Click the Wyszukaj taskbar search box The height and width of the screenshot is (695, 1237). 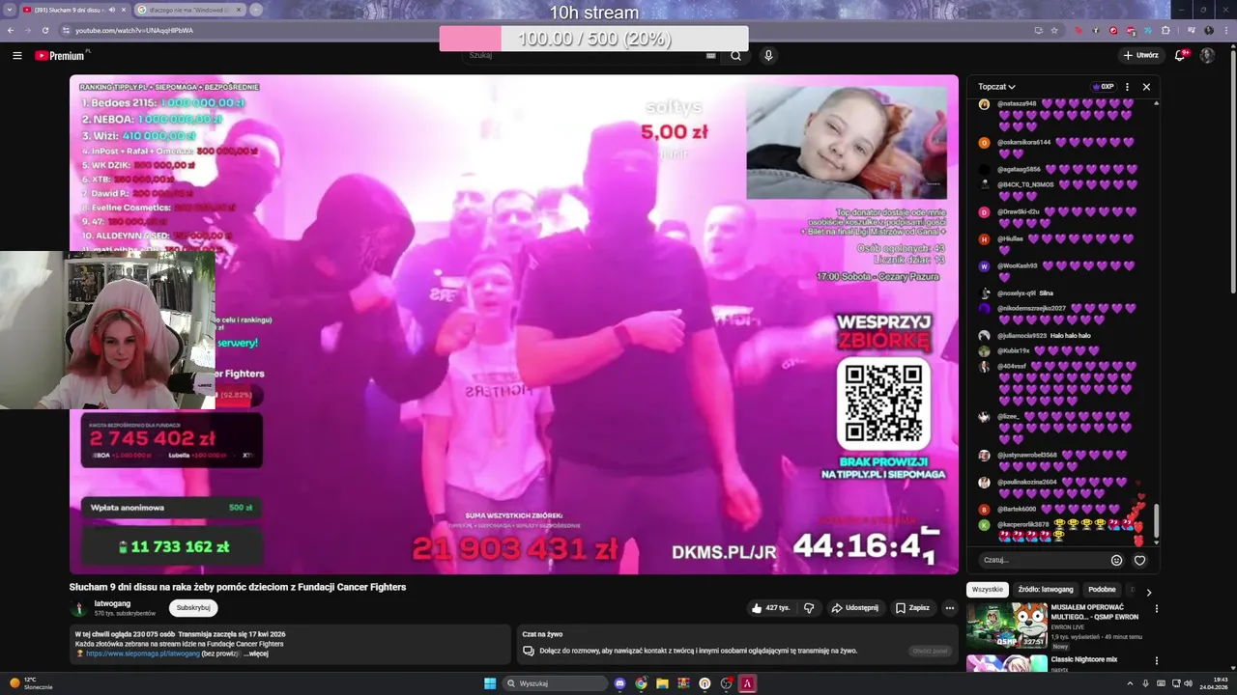[x=555, y=683]
